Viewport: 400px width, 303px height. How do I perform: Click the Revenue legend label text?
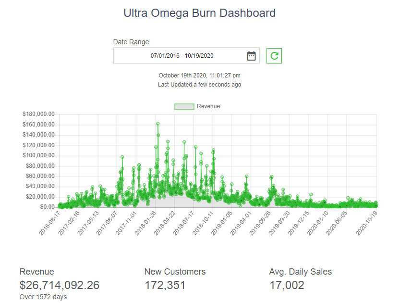(x=208, y=106)
